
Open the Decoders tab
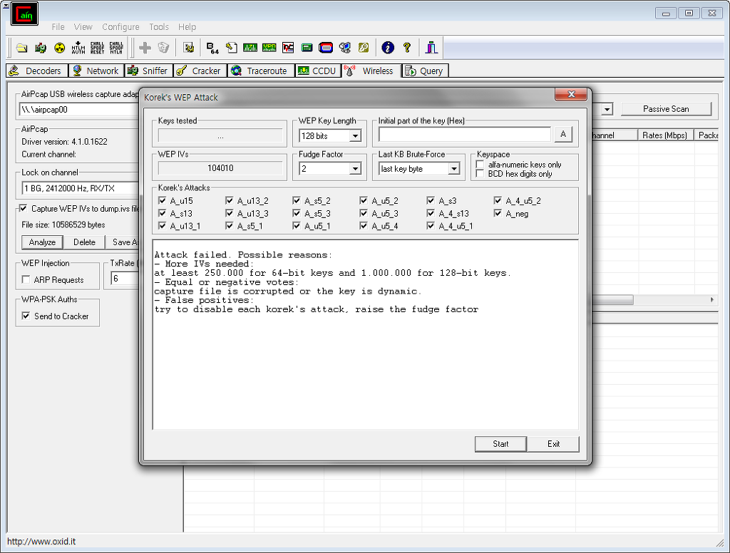[x=36, y=71]
